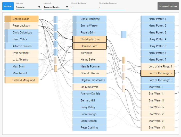
Task: Select the Chris Columbus node
Action: pyautogui.click(x=21, y=32)
